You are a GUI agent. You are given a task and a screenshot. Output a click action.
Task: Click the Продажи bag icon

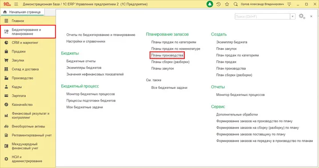coord(6,51)
